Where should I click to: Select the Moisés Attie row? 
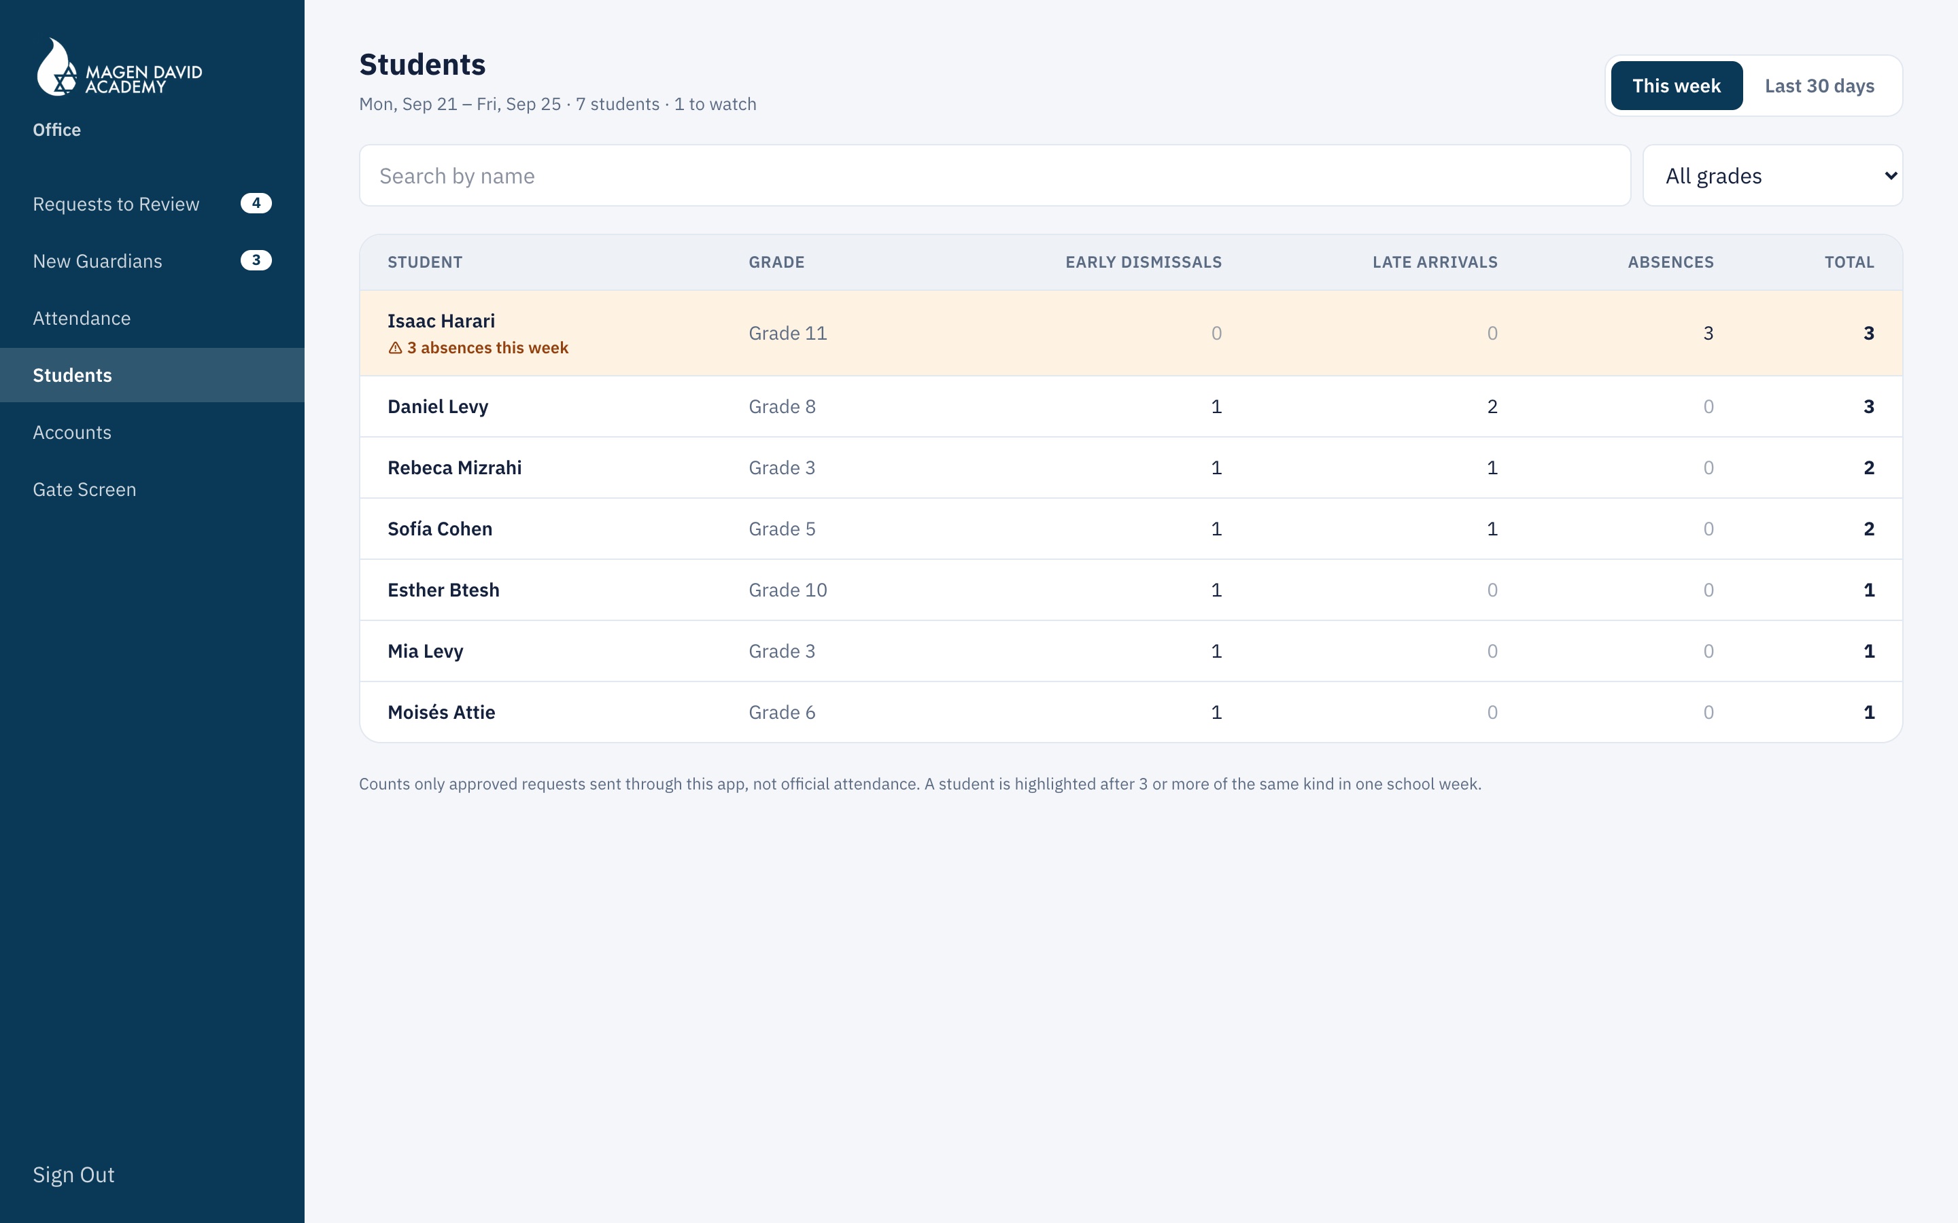click(x=1131, y=713)
